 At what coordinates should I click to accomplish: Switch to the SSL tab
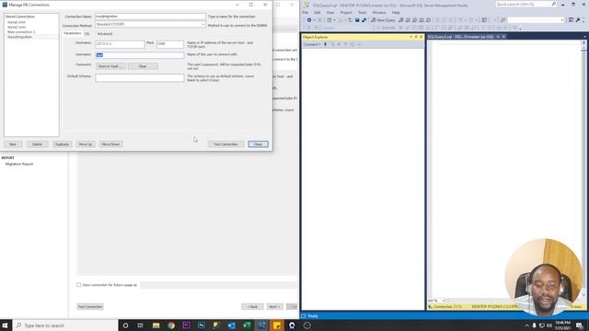pyautogui.click(x=87, y=34)
